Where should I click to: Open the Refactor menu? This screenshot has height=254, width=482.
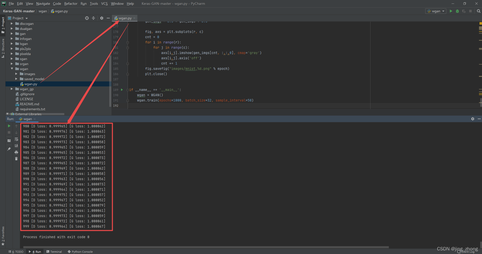pos(71,4)
